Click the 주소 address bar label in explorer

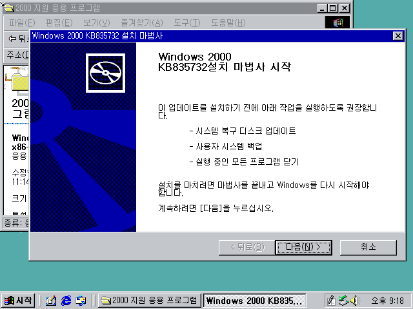pyautogui.click(x=17, y=55)
